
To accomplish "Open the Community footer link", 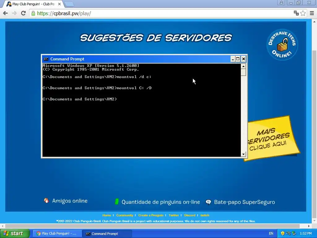I will [x=125, y=215].
